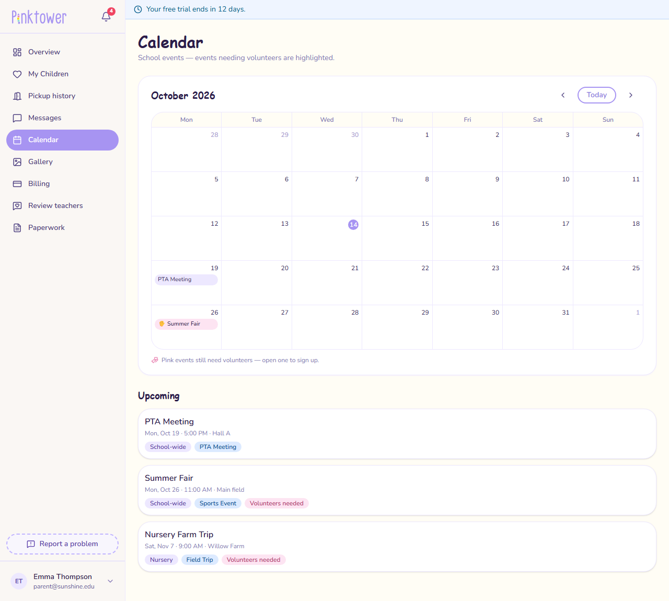Open the Summer Fair upcoming card title
Screen dimensions: 669x601
coord(169,478)
